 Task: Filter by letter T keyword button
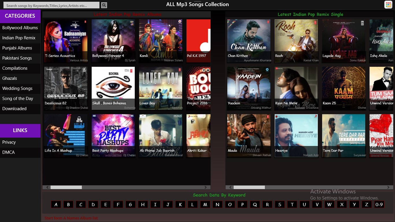292,204
